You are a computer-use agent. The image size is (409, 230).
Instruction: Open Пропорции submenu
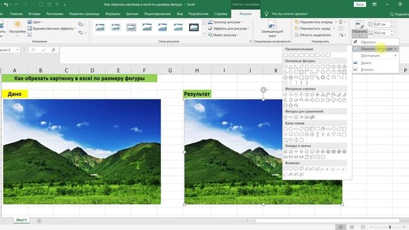coord(375,56)
